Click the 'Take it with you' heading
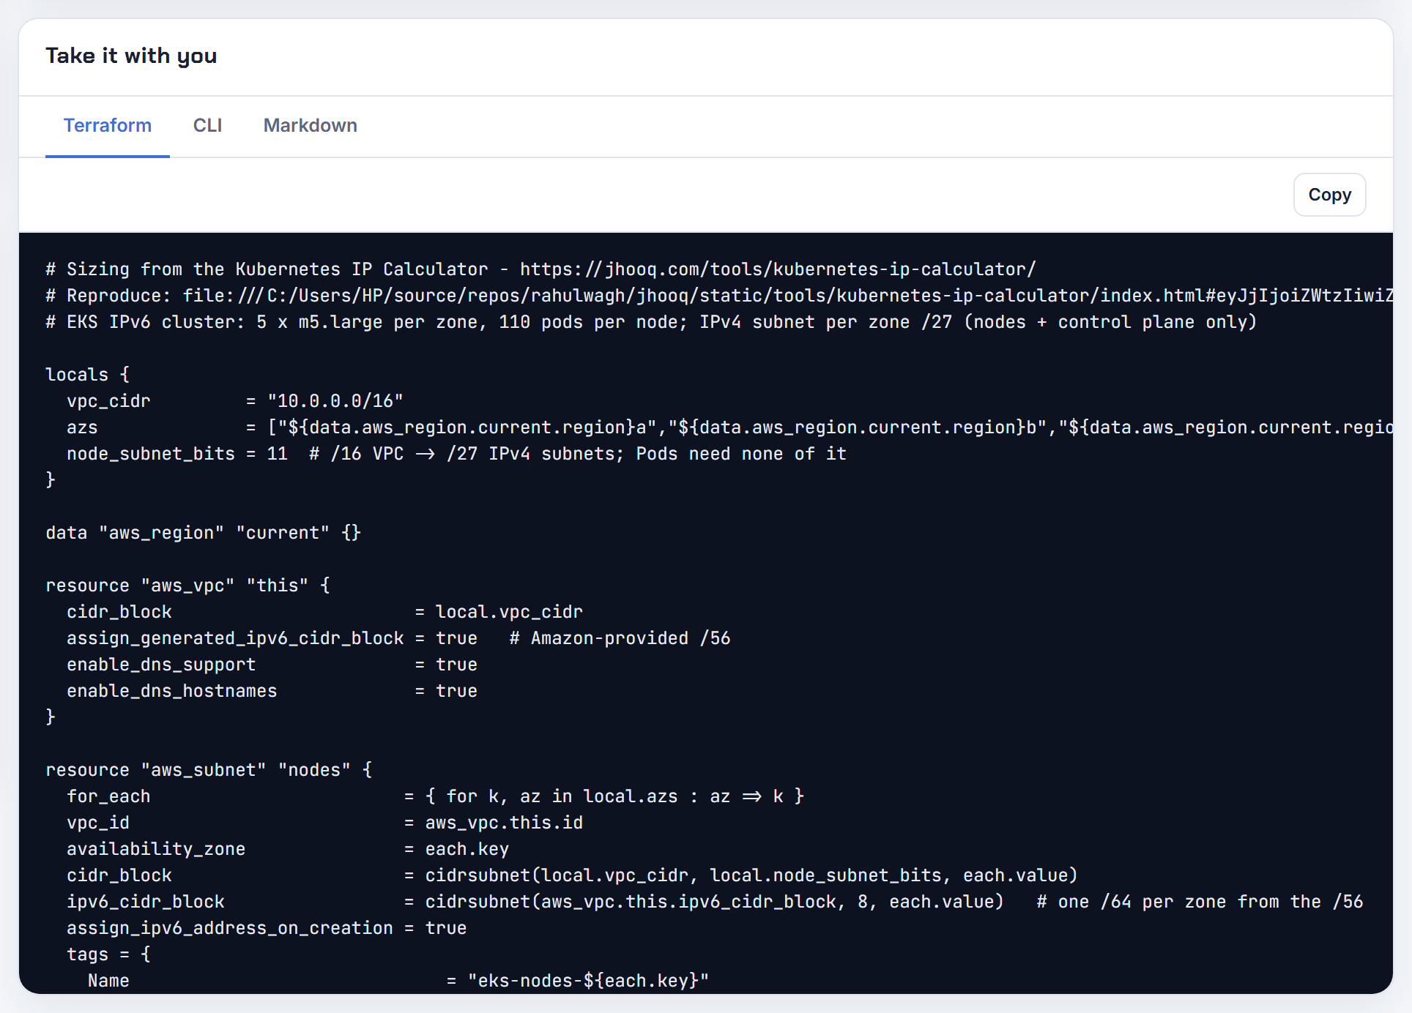The height and width of the screenshot is (1013, 1412). pos(131,56)
